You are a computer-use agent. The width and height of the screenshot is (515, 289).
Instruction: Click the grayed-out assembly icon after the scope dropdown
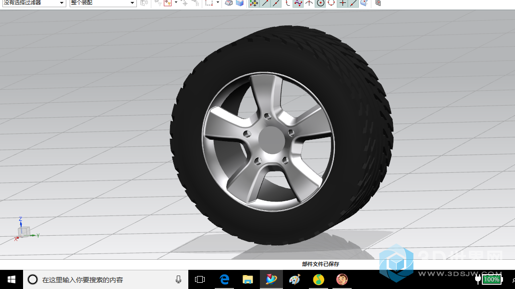click(x=144, y=3)
